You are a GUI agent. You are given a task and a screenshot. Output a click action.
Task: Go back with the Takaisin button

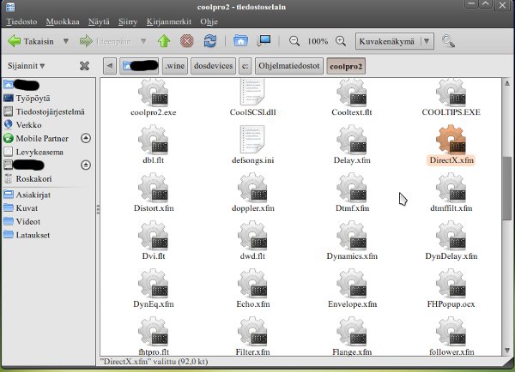coord(31,41)
